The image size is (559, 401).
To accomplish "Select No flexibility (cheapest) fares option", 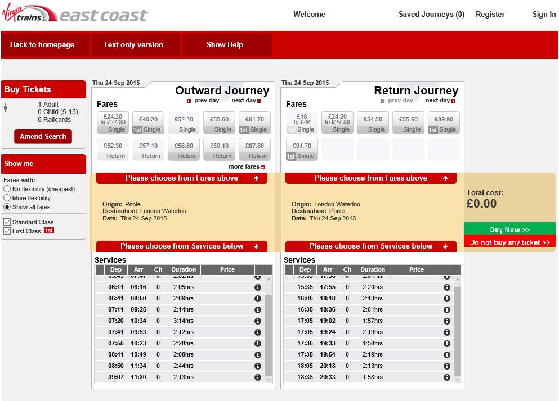I will pyautogui.click(x=7, y=189).
